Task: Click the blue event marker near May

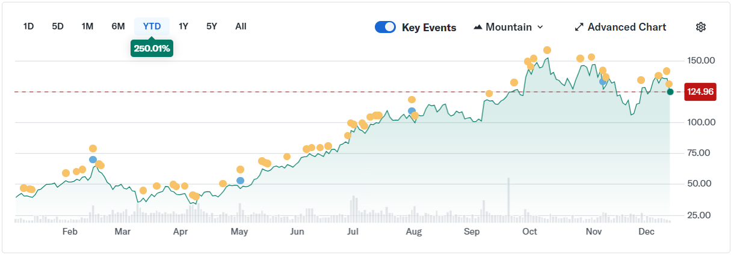Action: (x=240, y=180)
